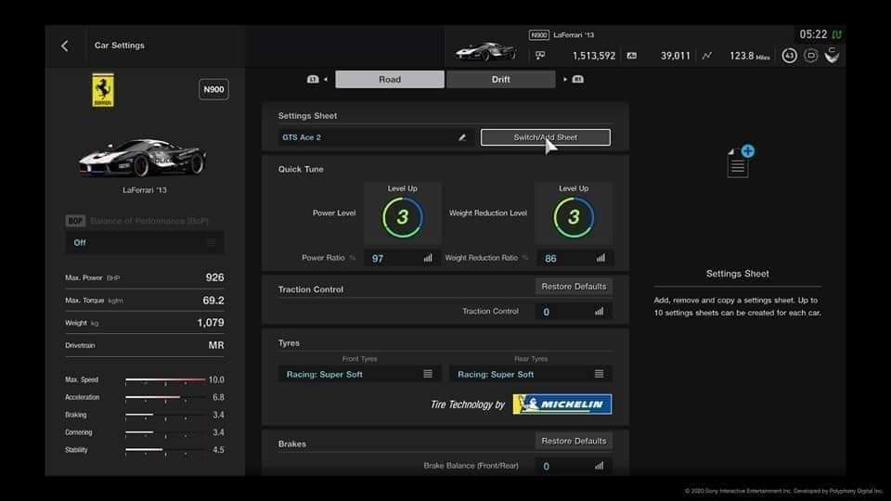Click the Acceleration rating bar
Screen dimensions: 891x501
tap(165, 397)
